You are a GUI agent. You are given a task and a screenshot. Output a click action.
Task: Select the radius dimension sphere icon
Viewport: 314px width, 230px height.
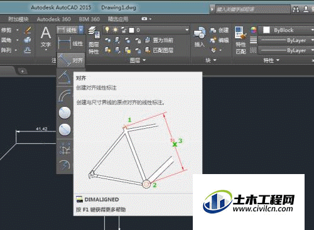tap(65, 113)
